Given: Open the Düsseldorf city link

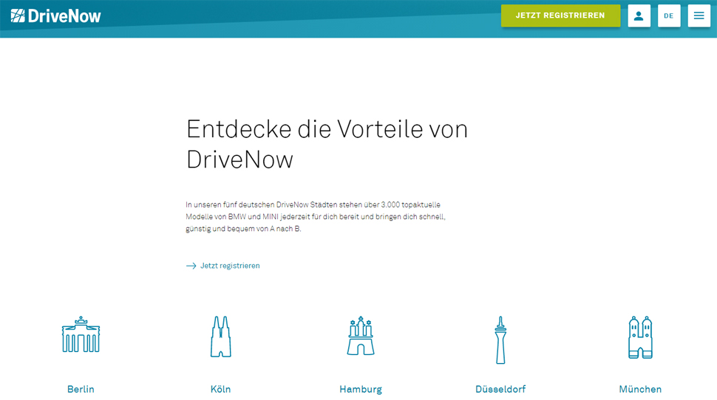Looking at the screenshot, I should pos(500,390).
